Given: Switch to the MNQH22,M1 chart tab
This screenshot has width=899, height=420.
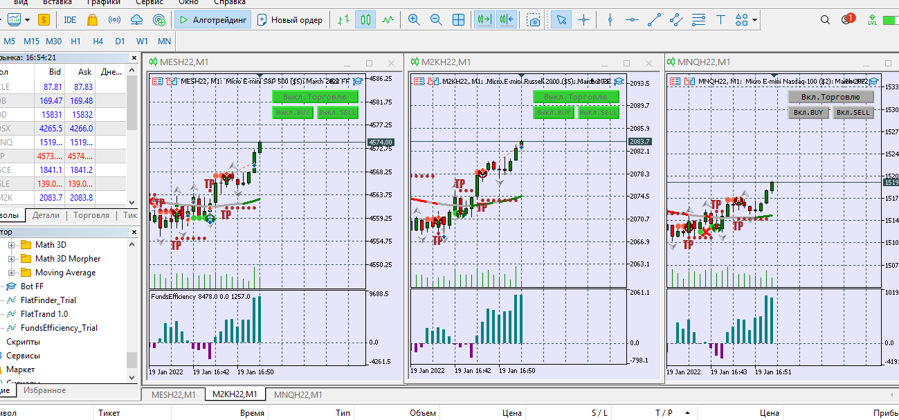Looking at the screenshot, I should coord(298,394).
